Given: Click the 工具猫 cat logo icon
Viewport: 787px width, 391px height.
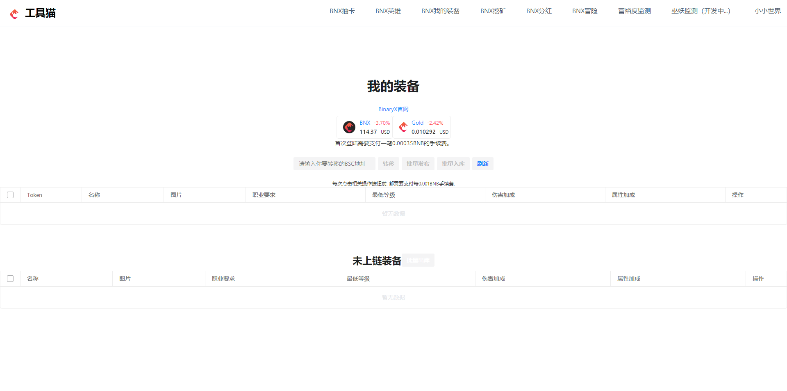Looking at the screenshot, I should [x=14, y=14].
